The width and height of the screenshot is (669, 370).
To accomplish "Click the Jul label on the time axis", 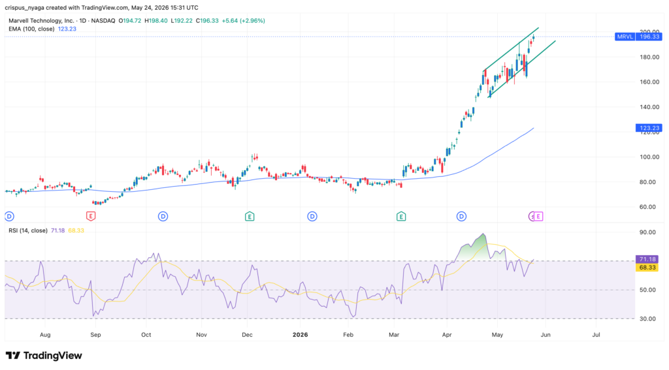I will (x=596, y=335).
